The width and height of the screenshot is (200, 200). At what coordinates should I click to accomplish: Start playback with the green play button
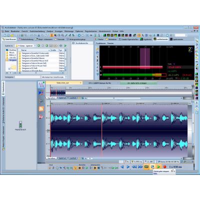tap(158, 166)
